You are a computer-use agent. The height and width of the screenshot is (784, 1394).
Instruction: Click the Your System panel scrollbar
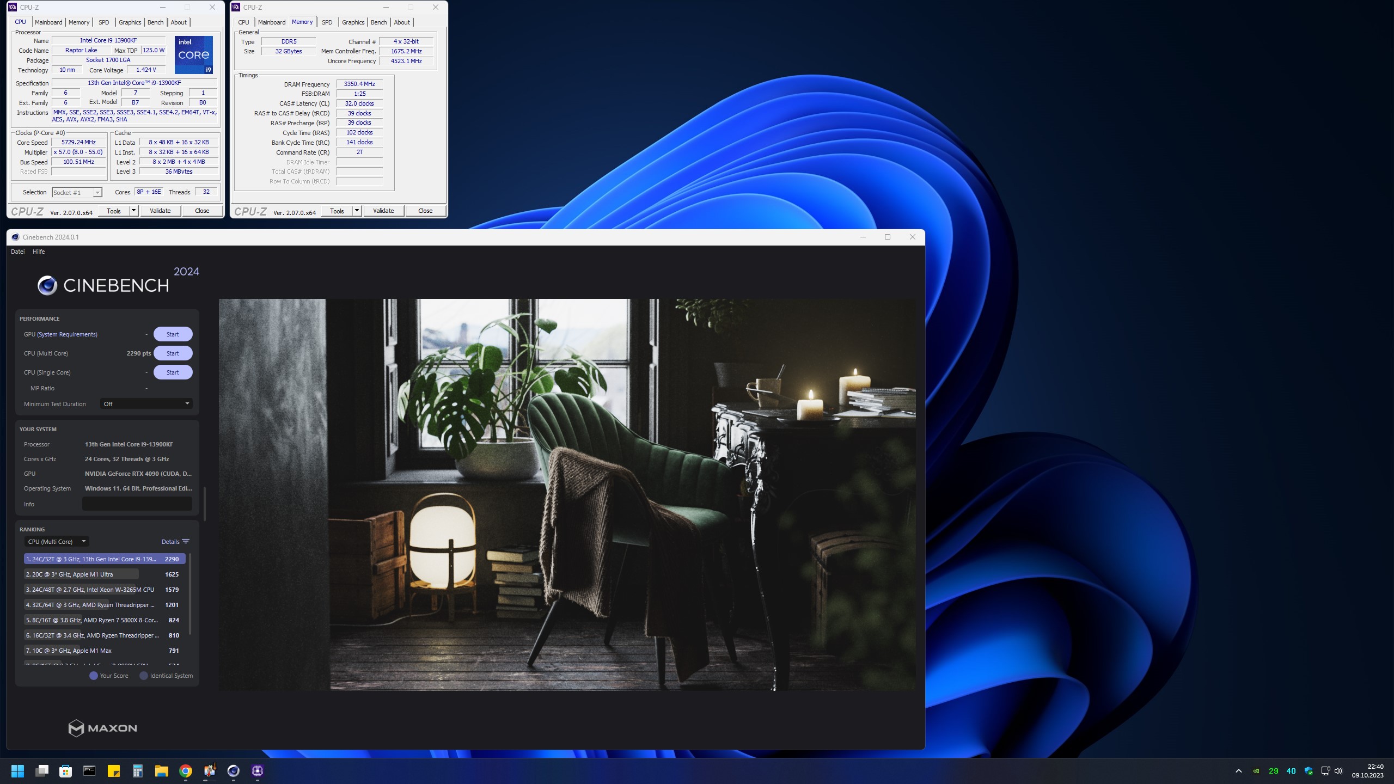205,504
